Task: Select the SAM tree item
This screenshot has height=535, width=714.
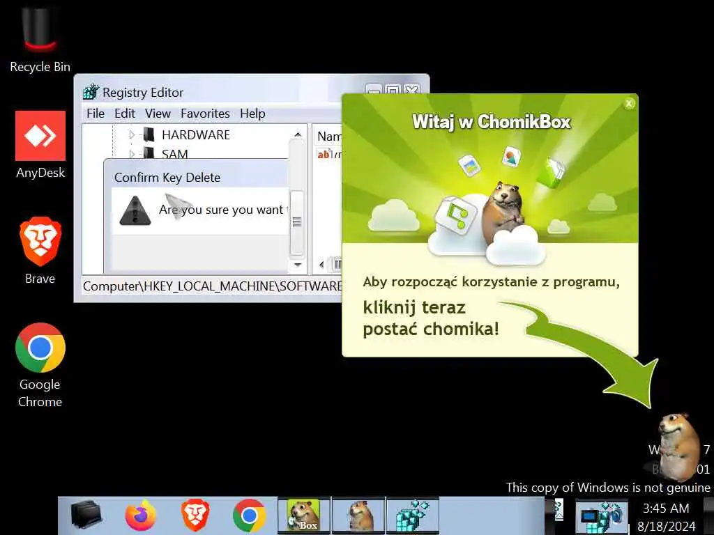Action: tap(174, 154)
